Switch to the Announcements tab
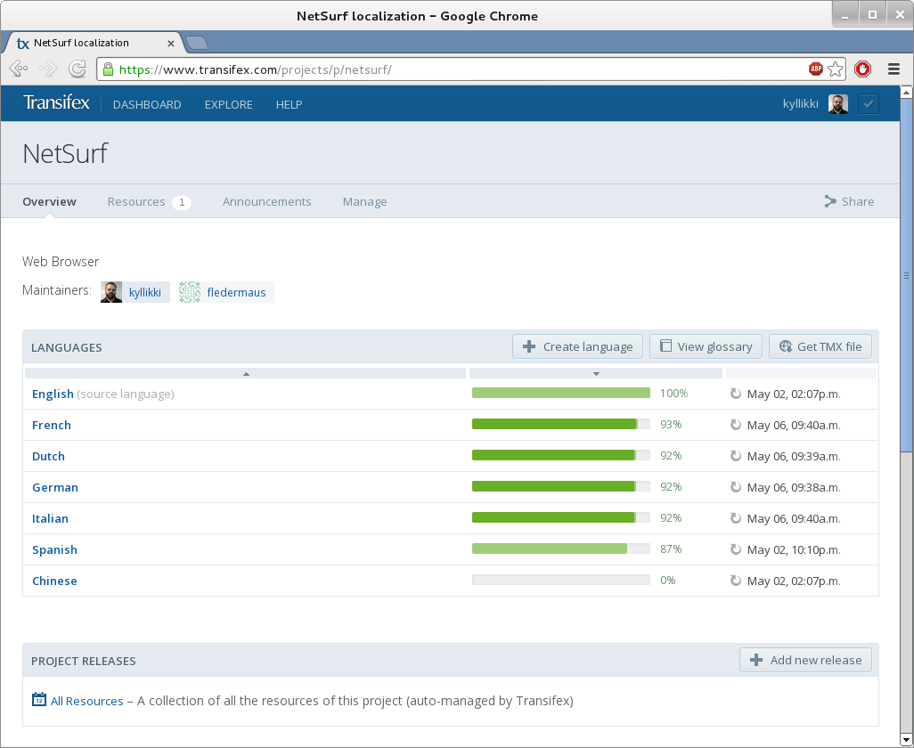This screenshot has width=914, height=748. coord(267,201)
